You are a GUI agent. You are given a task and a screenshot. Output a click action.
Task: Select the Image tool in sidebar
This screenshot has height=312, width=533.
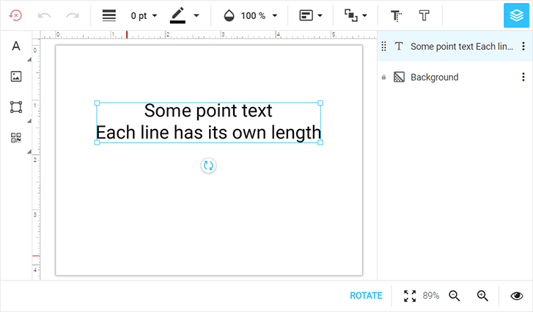click(16, 76)
